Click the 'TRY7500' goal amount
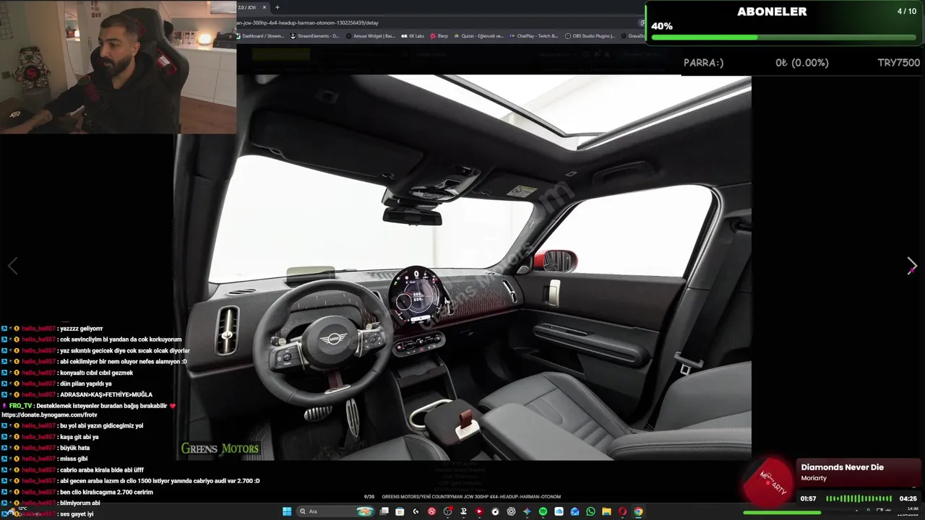This screenshot has height=520, width=925. [x=898, y=63]
